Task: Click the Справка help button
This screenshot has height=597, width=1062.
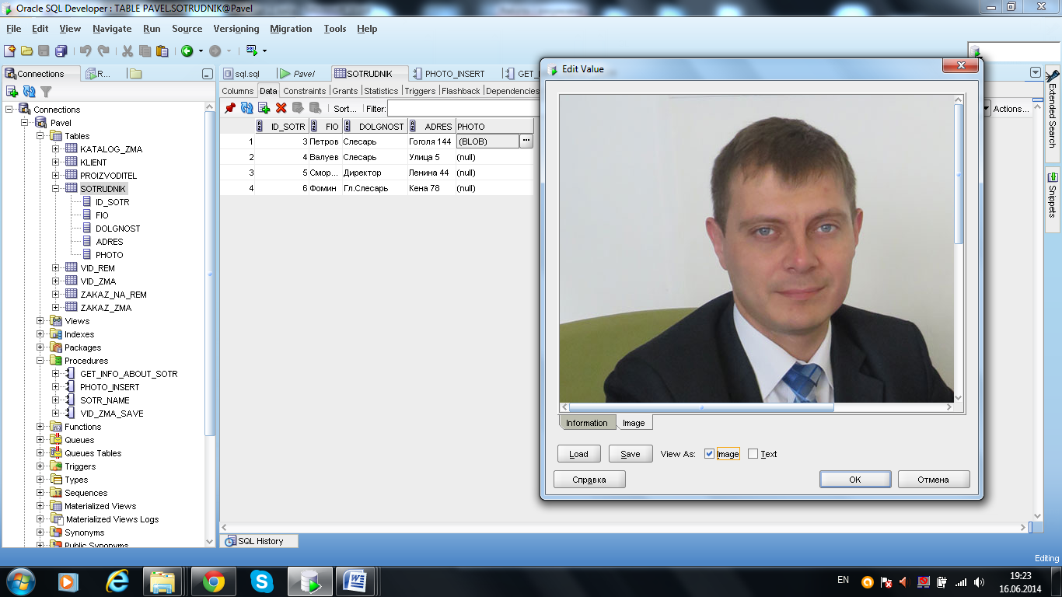Action: point(589,480)
